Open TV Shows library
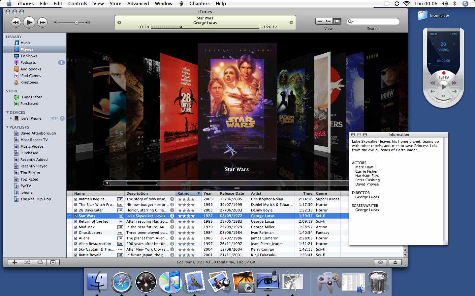Screen dimensions: 475x296 pyautogui.click(x=29, y=56)
